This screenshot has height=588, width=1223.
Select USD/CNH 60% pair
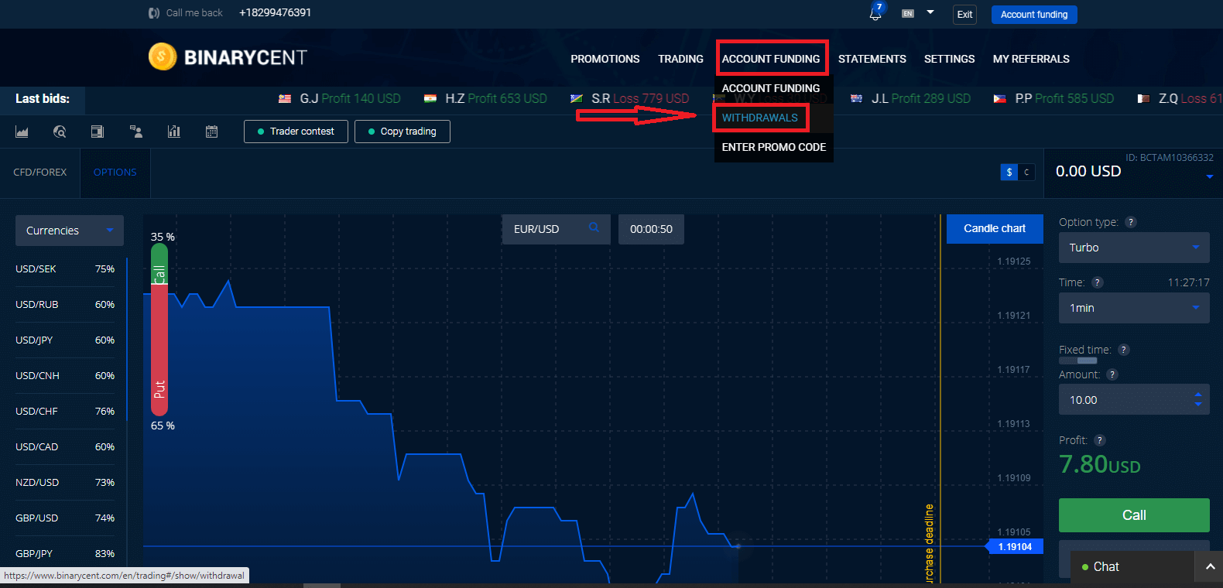(x=65, y=376)
